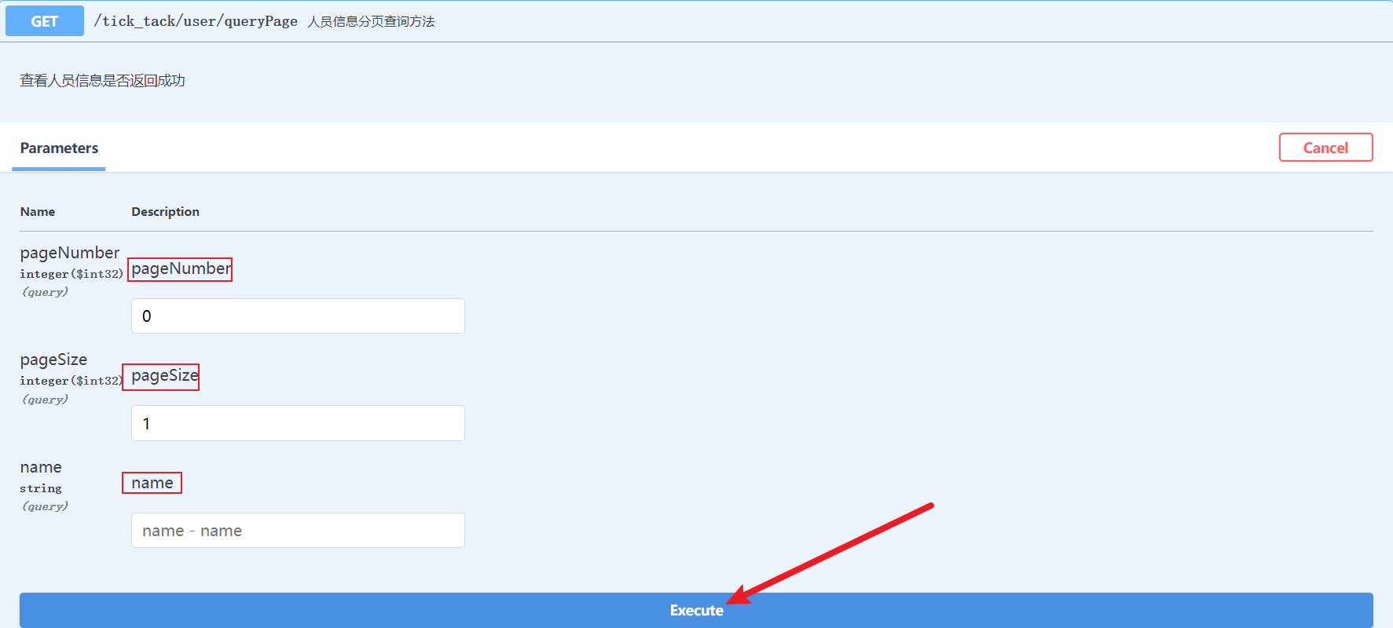Click the 'string' type text under name
Viewport: 1393px width, 628px height.
41,488
